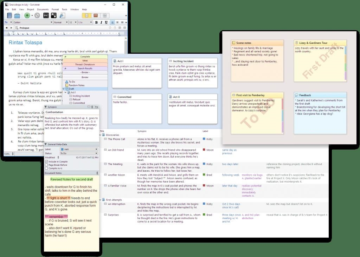Switch to outliner view mode
Image resolution: width=360 pixels, height=257 pixels.
[x=105, y=15]
